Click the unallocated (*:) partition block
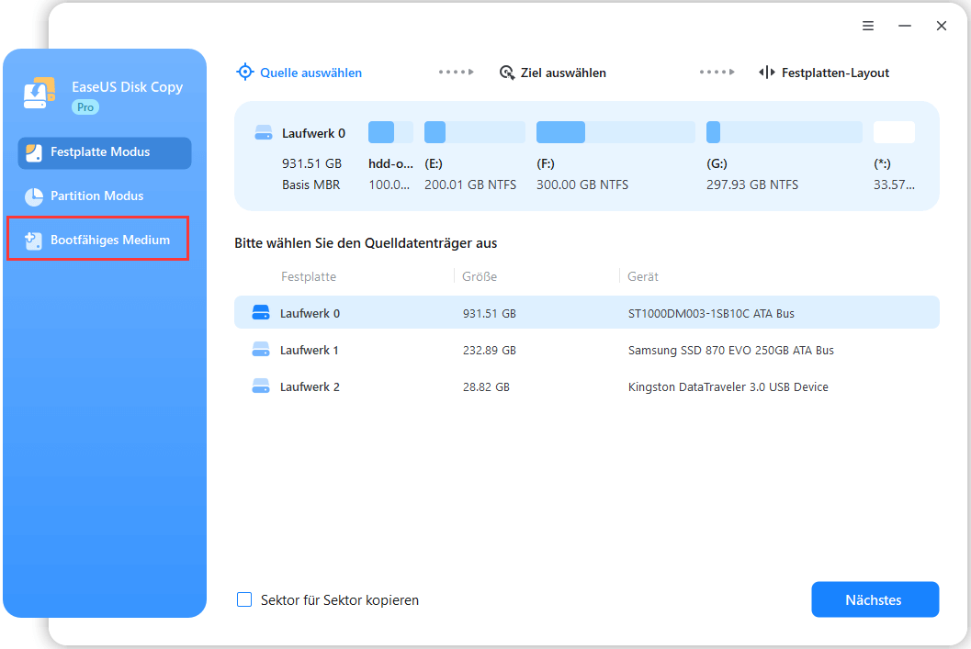This screenshot has width=971, height=649. (x=894, y=132)
